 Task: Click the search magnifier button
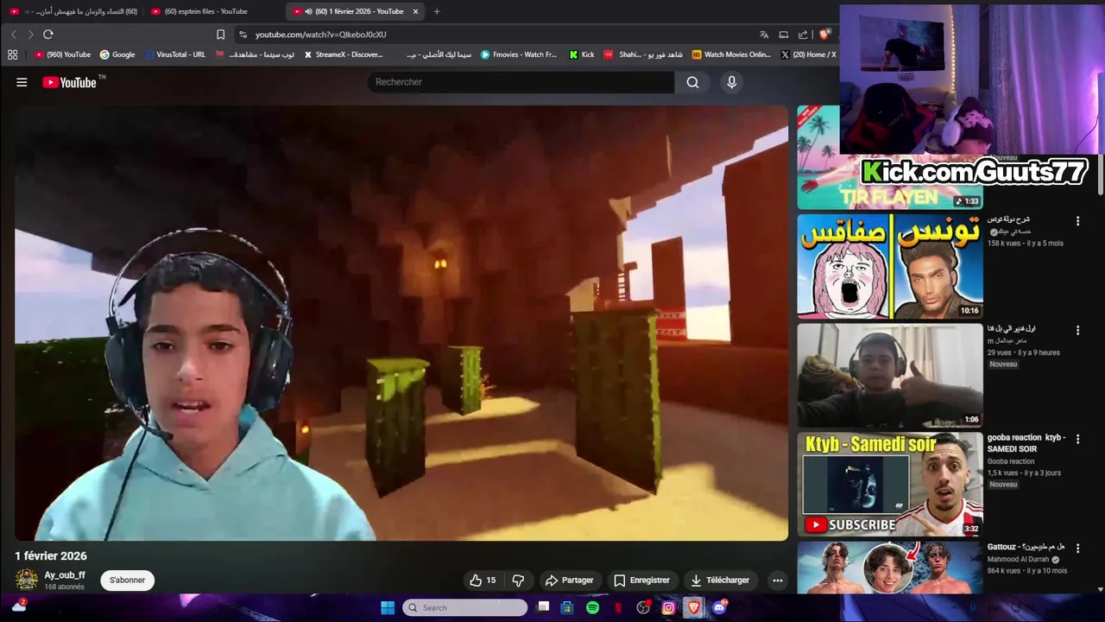(x=692, y=82)
